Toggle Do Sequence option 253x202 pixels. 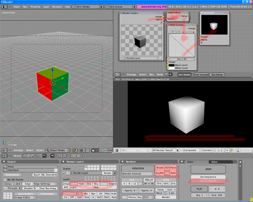click(x=208, y=177)
